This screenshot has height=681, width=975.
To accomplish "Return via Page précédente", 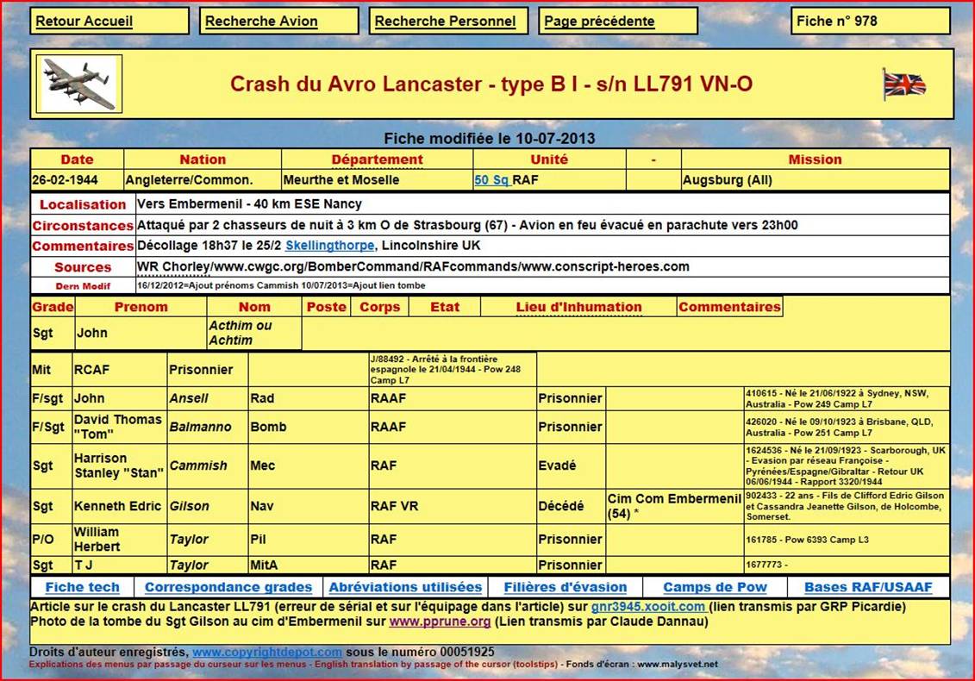I will (598, 22).
